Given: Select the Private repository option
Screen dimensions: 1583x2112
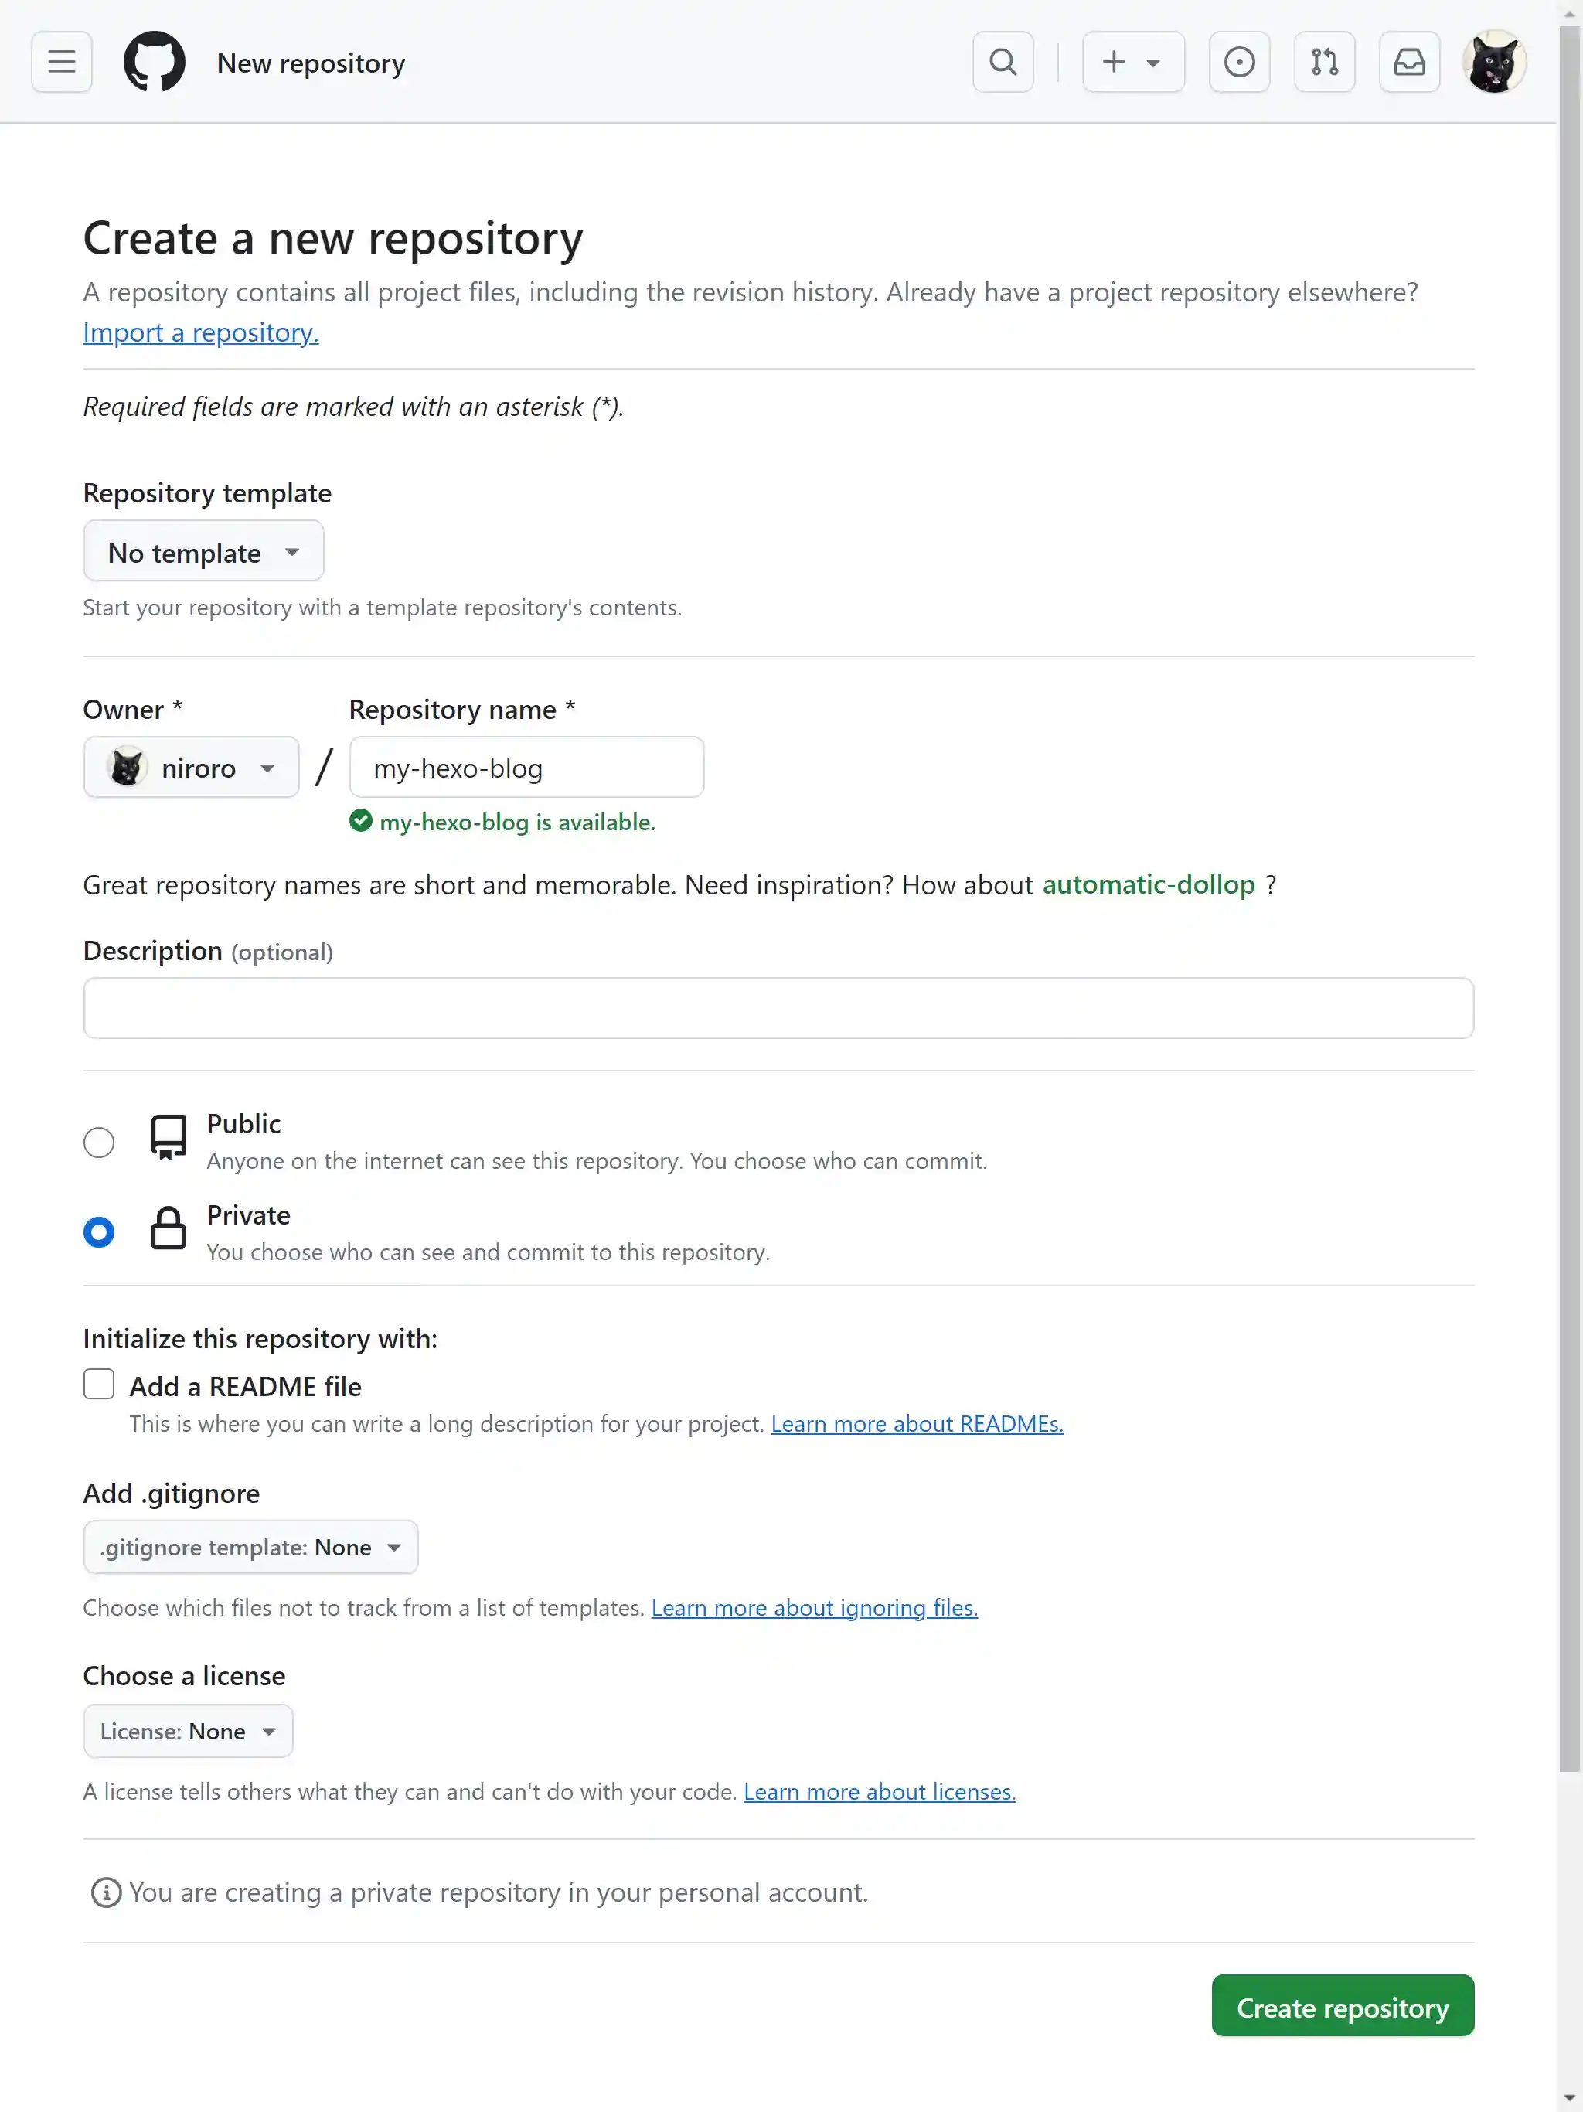Looking at the screenshot, I should (x=98, y=1231).
